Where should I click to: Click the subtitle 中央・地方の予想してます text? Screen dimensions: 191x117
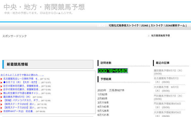point(38,13)
